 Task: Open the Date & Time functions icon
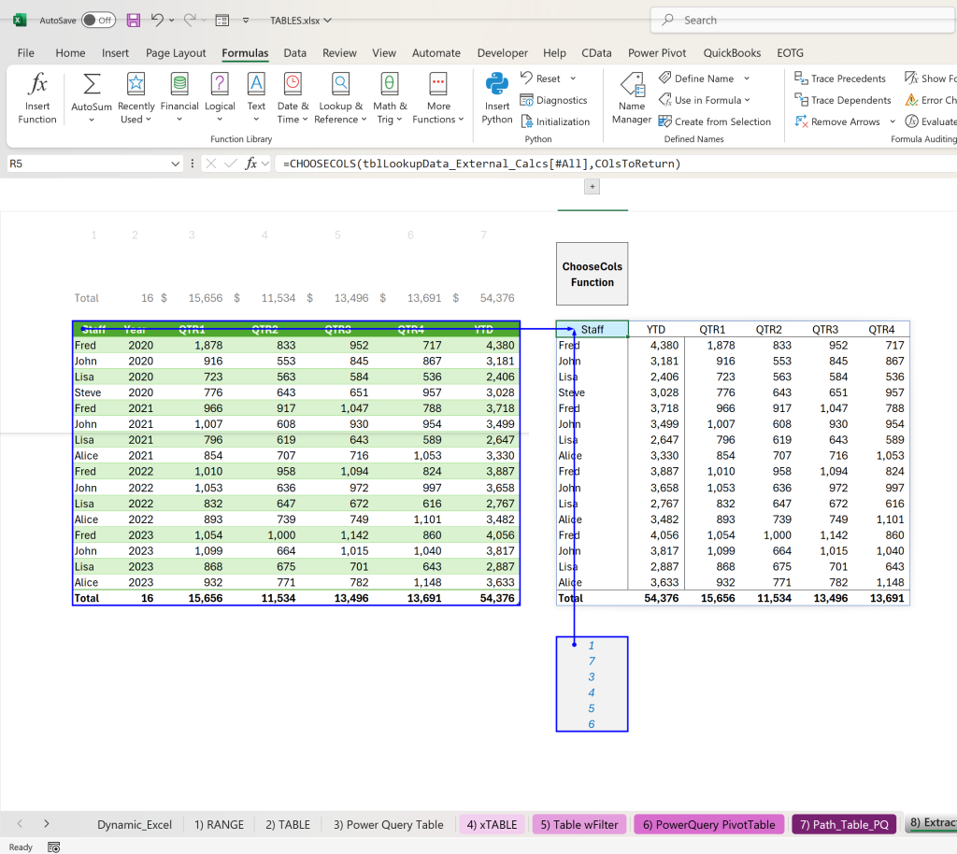pos(293,84)
